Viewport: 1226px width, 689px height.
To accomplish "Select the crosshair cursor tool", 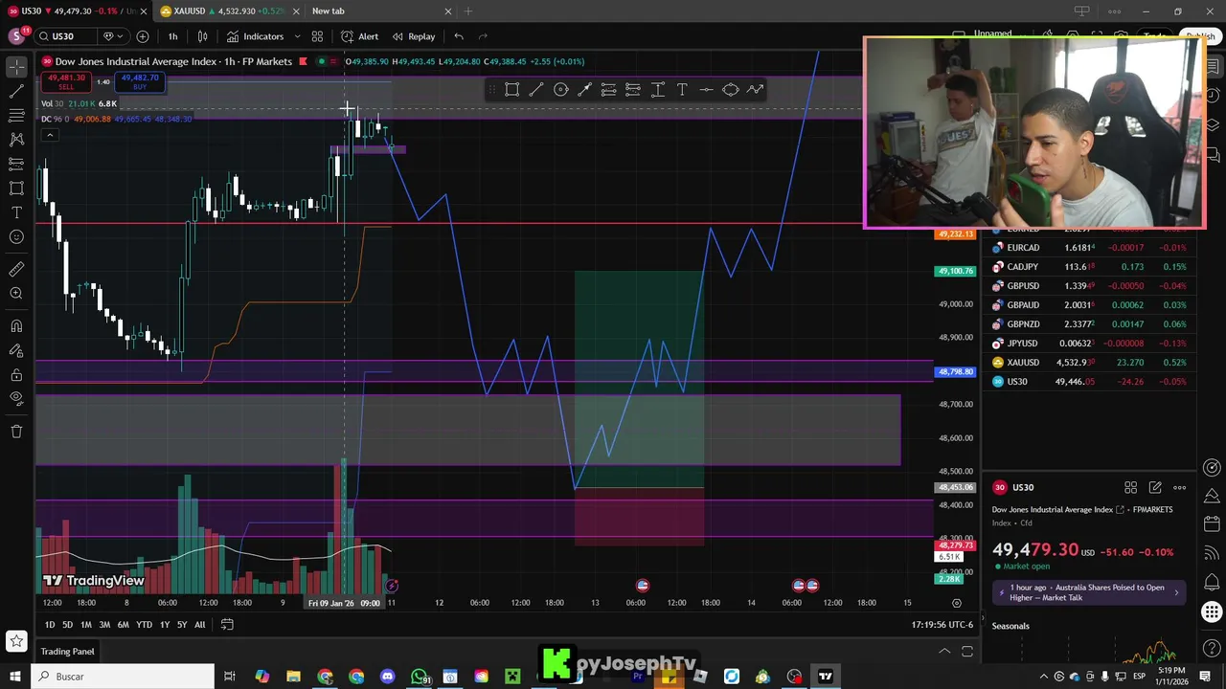I will pos(16,66).
